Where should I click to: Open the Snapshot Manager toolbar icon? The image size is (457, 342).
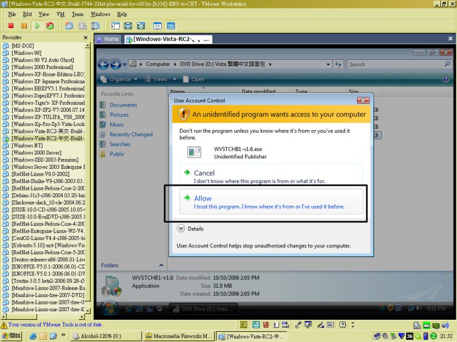(x=95, y=26)
